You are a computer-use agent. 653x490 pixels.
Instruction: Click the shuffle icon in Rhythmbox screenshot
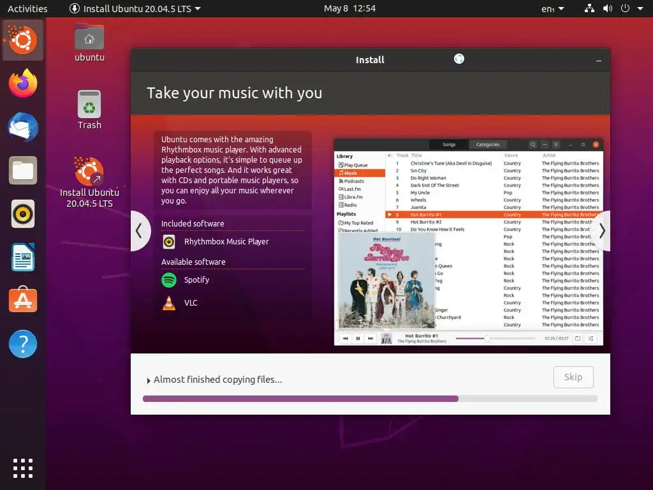point(591,338)
